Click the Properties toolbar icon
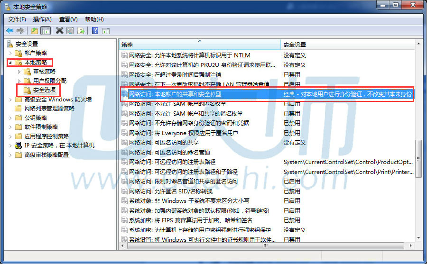 70,31
